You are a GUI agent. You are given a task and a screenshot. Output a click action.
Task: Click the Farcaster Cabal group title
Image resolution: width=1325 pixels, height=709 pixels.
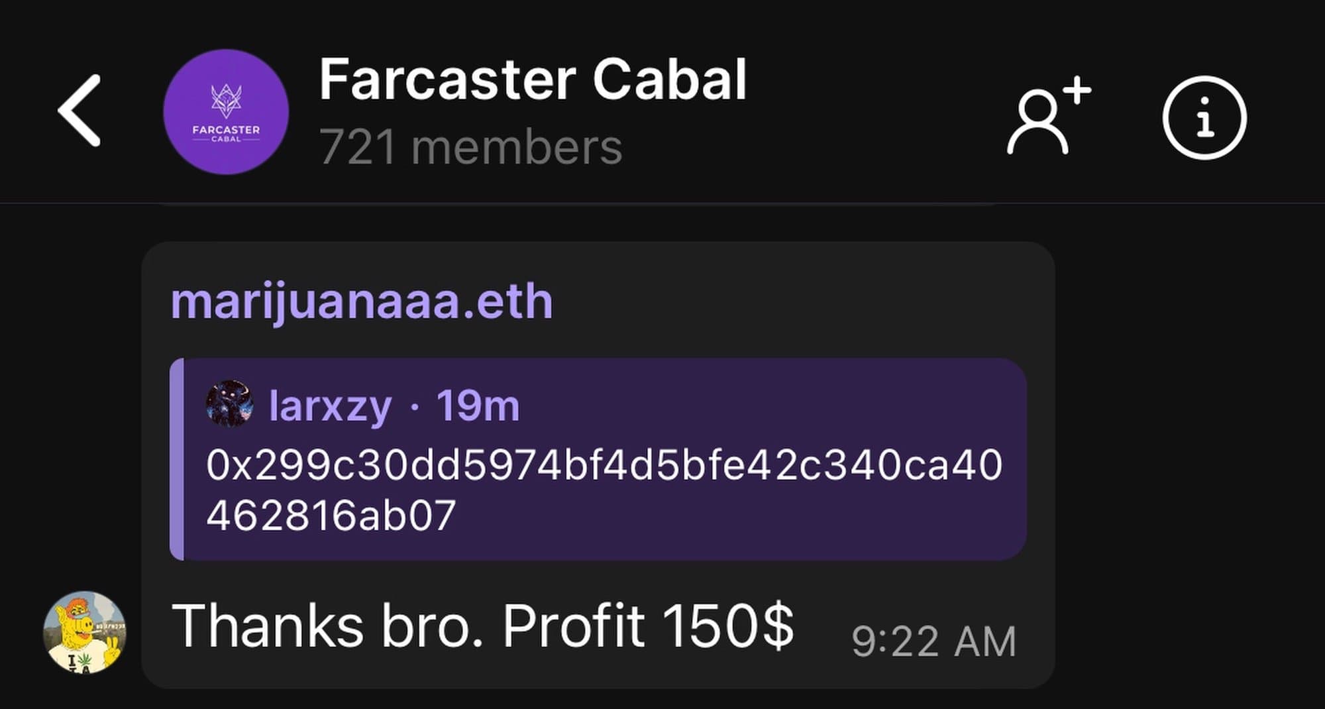pos(533,80)
